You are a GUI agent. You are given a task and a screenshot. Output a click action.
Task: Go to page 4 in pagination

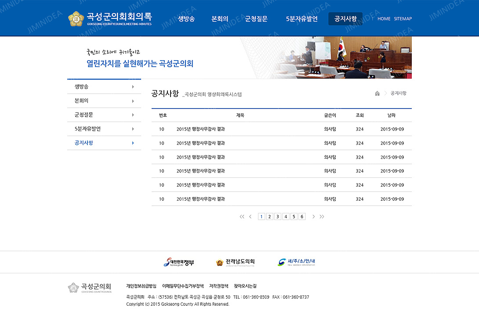coord(286,216)
